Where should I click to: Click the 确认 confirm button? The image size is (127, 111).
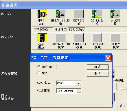click(97, 67)
